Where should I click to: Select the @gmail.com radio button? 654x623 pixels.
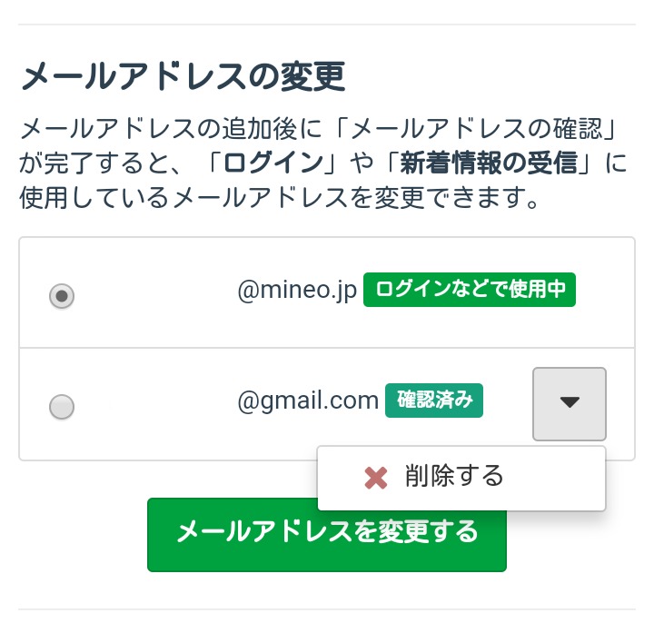point(62,407)
